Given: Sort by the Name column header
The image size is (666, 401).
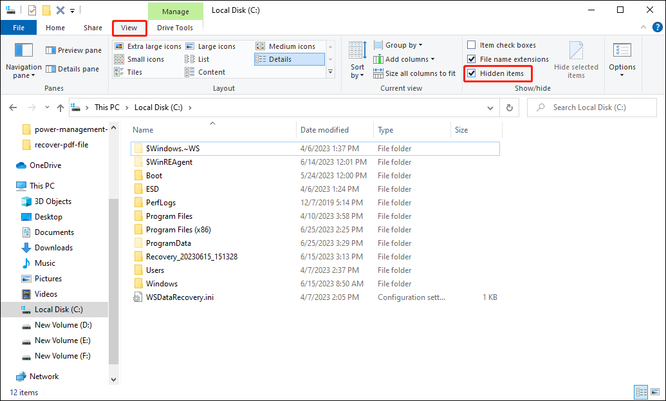Looking at the screenshot, I should (212, 130).
